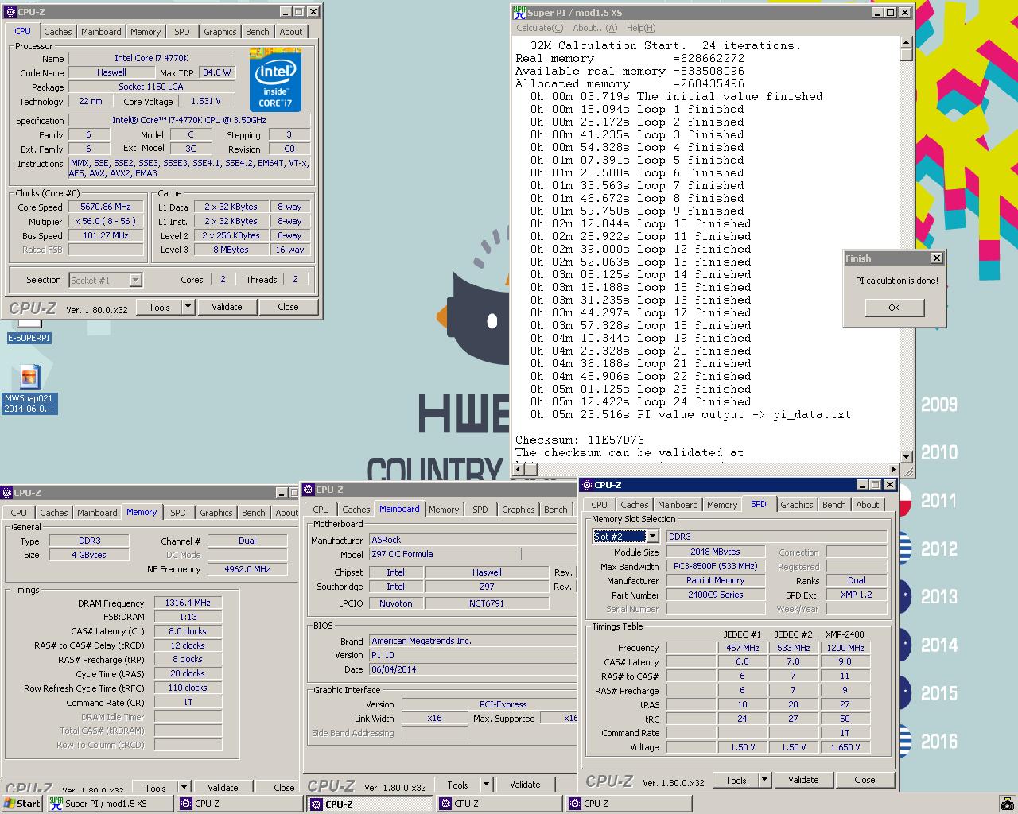The image size is (1018, 814).
Task: Click the Manufacturer field Patriot Memory
Action: pyautogui.click(x=716, y=580)
